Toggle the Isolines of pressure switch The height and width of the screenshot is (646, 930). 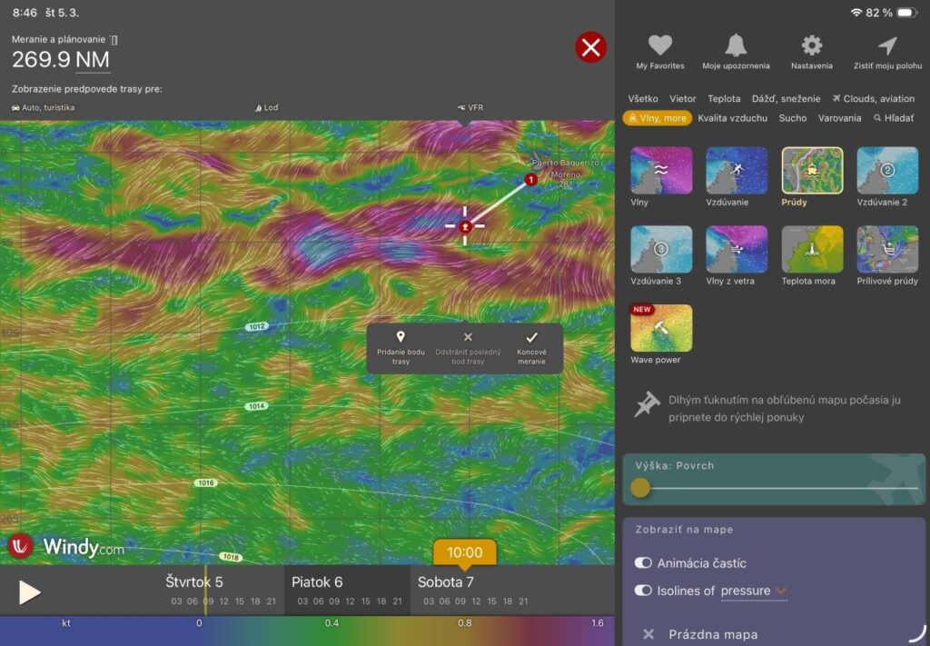click(x=644, y=591)
